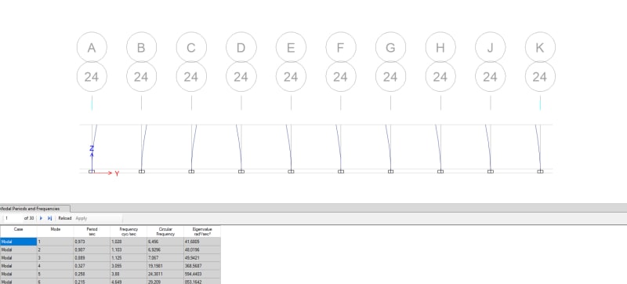Click grid bubble F
The image size is (627, 284).
[341, 47]
